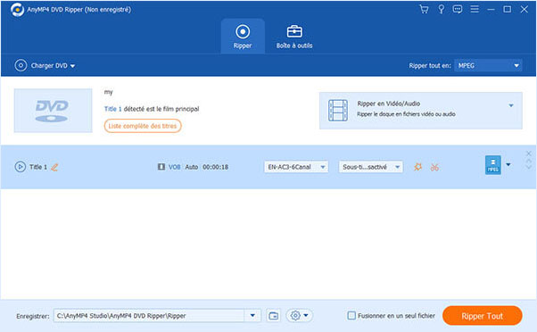The width and height of the screenshot is (537, 332).
Task: Enable Fusionner en un seul fichier
Action: click(x=351, y=316)
